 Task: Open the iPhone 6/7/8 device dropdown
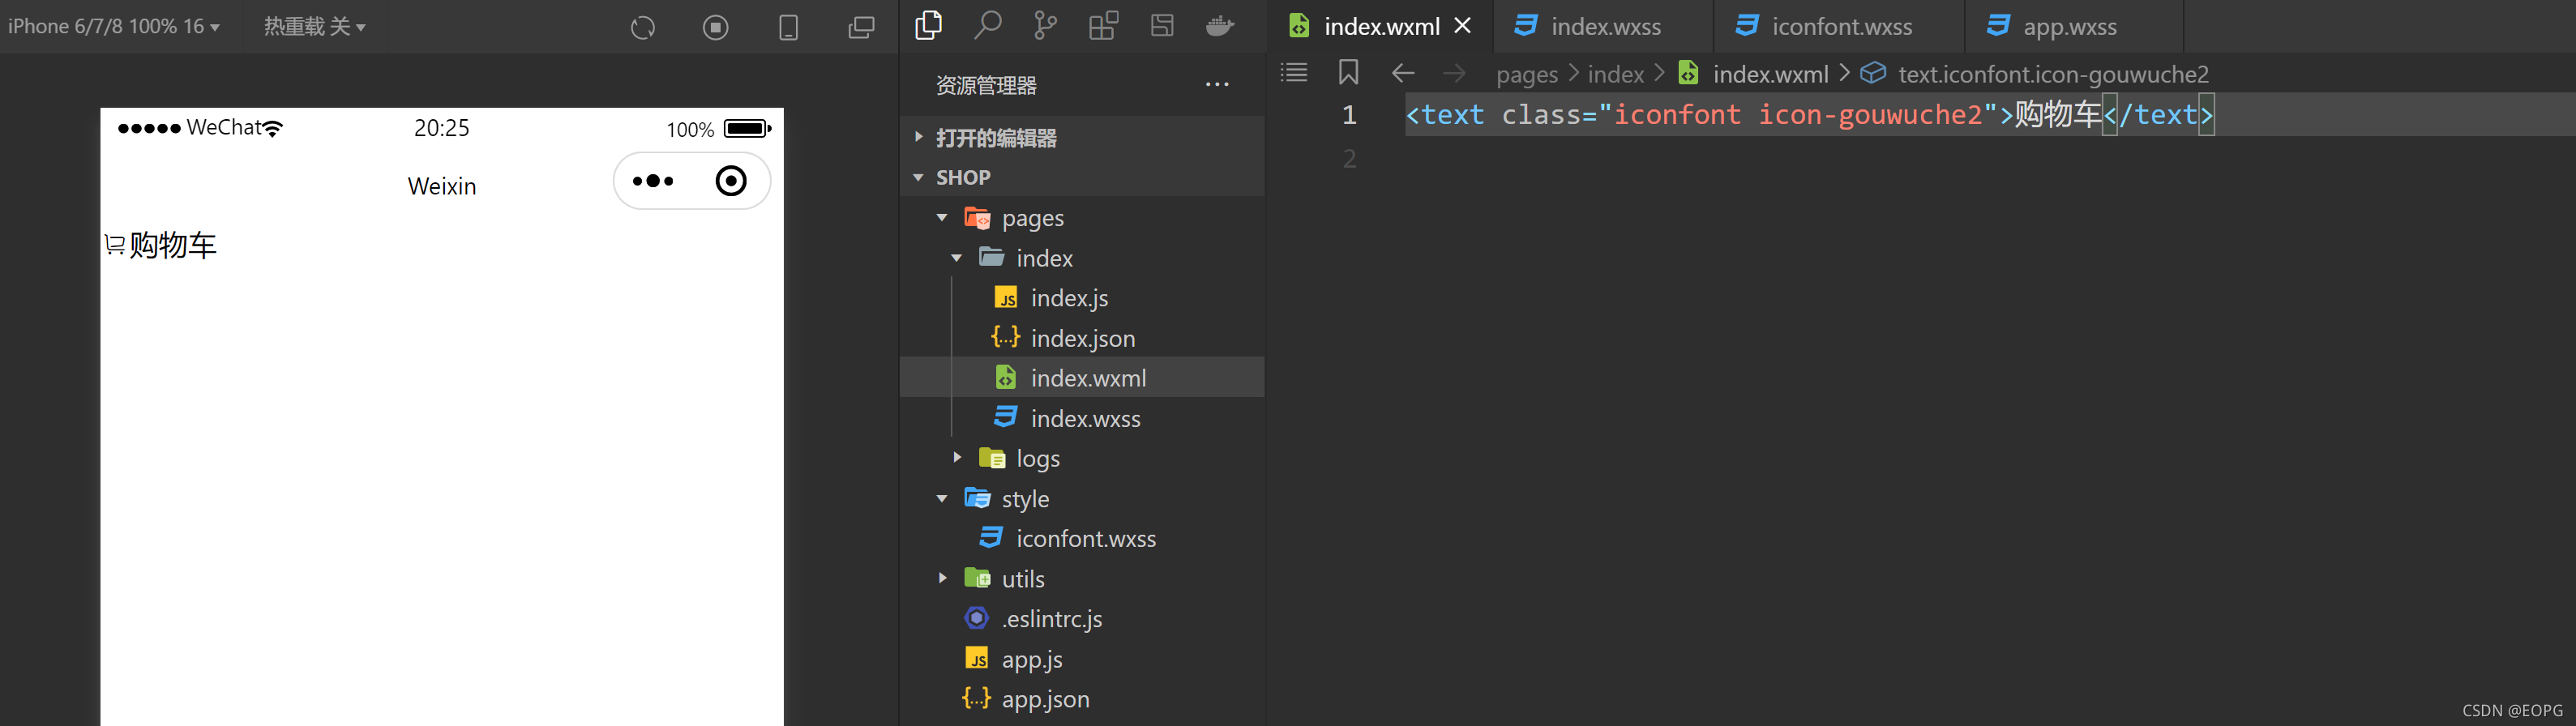click(x=113, y=26)
